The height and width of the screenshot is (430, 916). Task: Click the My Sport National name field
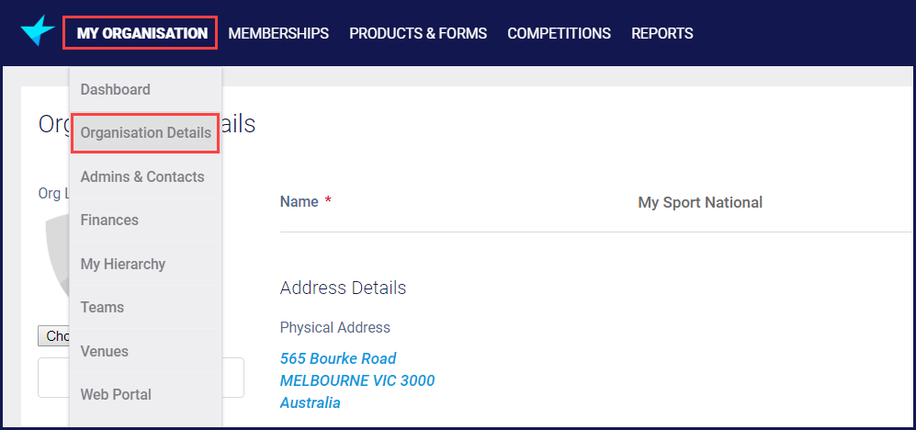pos(700,202)
